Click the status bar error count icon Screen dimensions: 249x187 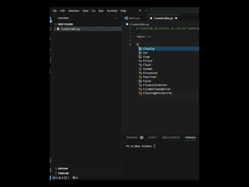click(x=54, y=178)
